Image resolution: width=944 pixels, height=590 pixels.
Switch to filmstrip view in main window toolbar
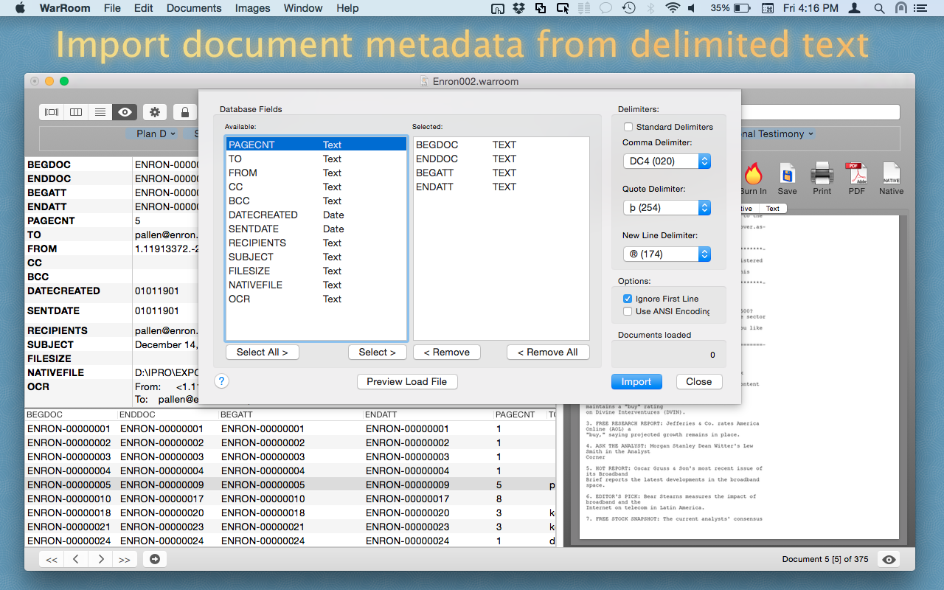[52, 112]
